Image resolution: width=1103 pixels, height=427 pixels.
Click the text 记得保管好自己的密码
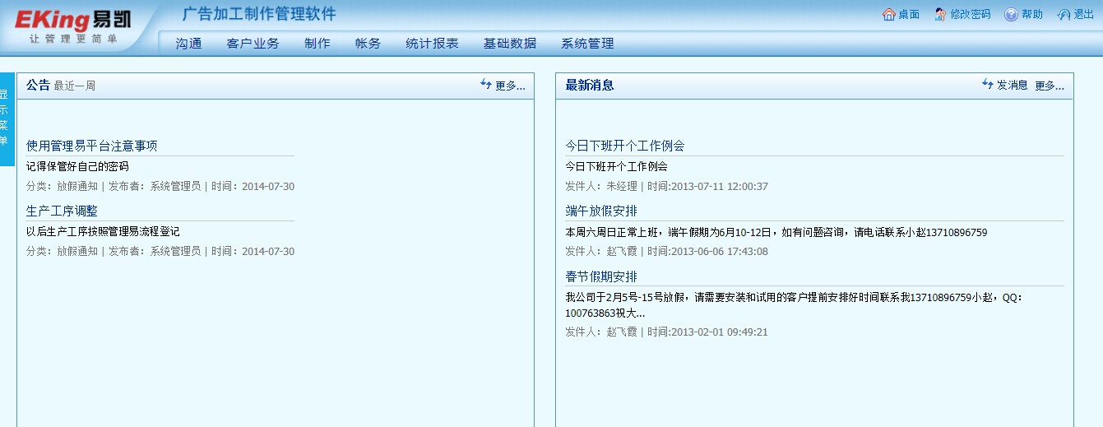click(x=77, y=166)
